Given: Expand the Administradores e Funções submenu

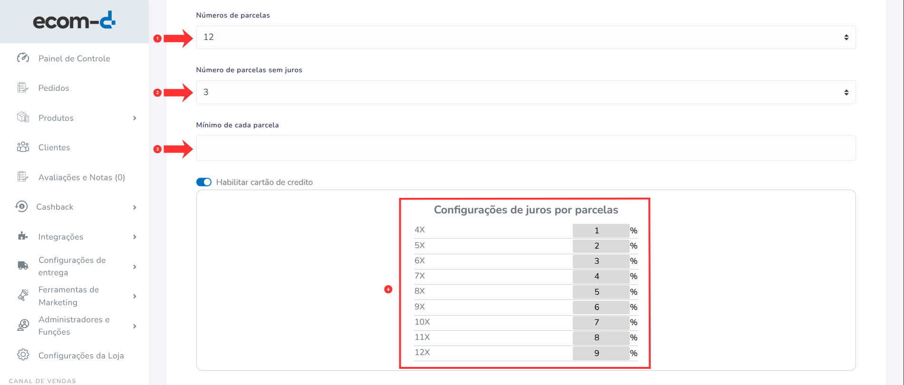Looking at the screenshot, I should pos(135,326).
